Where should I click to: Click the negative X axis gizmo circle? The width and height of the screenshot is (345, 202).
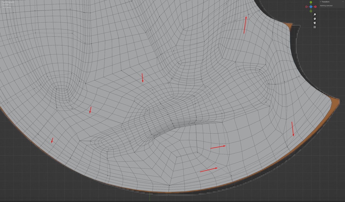coord(306,6)
